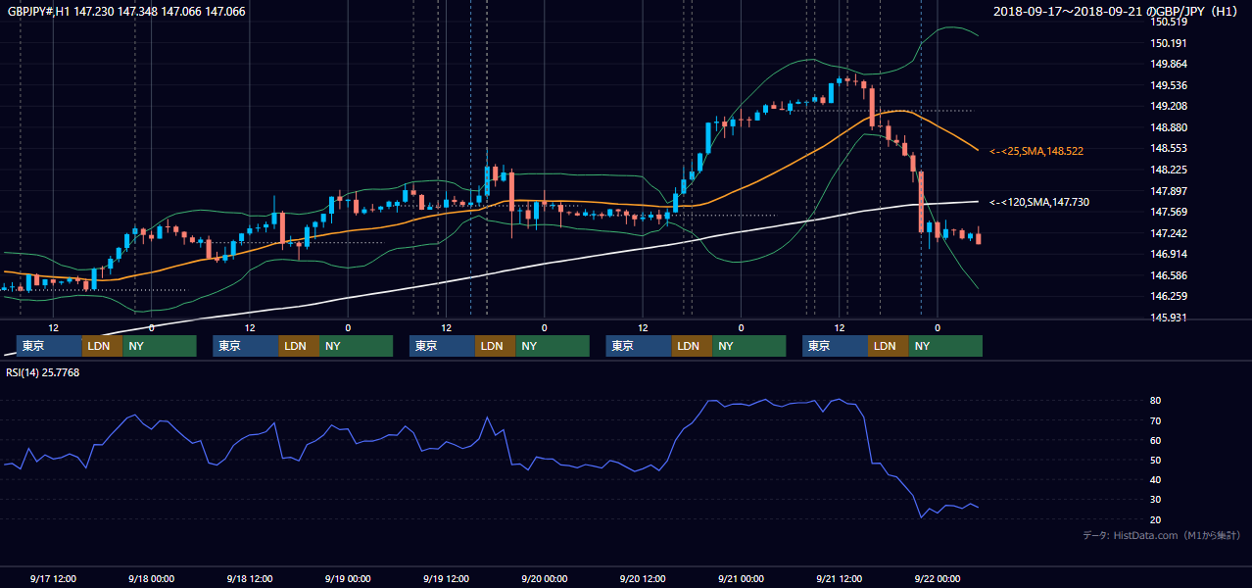Click price axis label 147.897
Viewport: 1252px width, 588px height.
(x=1171, y=191)
